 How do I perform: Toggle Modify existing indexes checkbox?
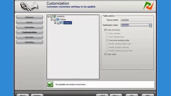tap(107, 47)
